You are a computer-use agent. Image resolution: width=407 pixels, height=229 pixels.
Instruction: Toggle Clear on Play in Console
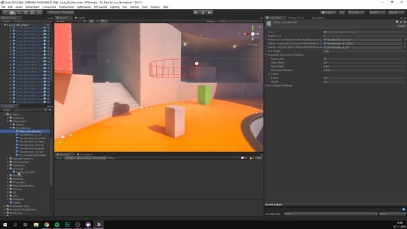tap(84, 158)
